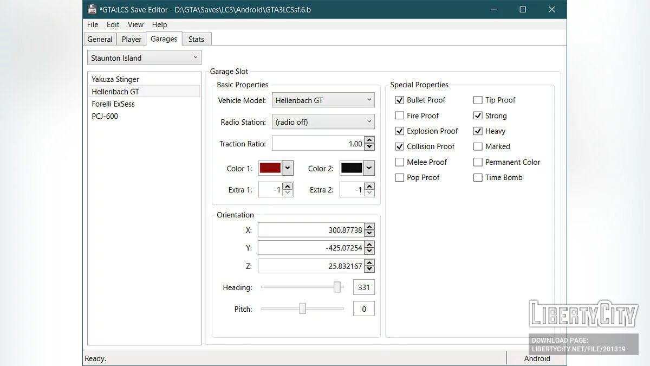The width and height of the screenshot is (650, 366).
Task: Decrease Traction Ratio with down arrow
Action: click(x=369, y=147)
